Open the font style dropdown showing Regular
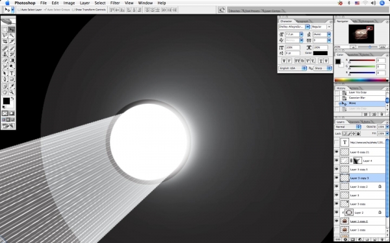 pyautogui.click(x=329, y=27)
